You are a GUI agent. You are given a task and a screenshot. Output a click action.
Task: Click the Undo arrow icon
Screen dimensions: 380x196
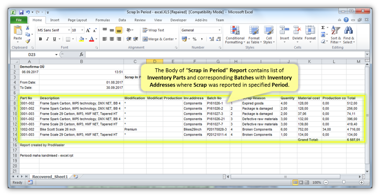(x=28, y=12)
